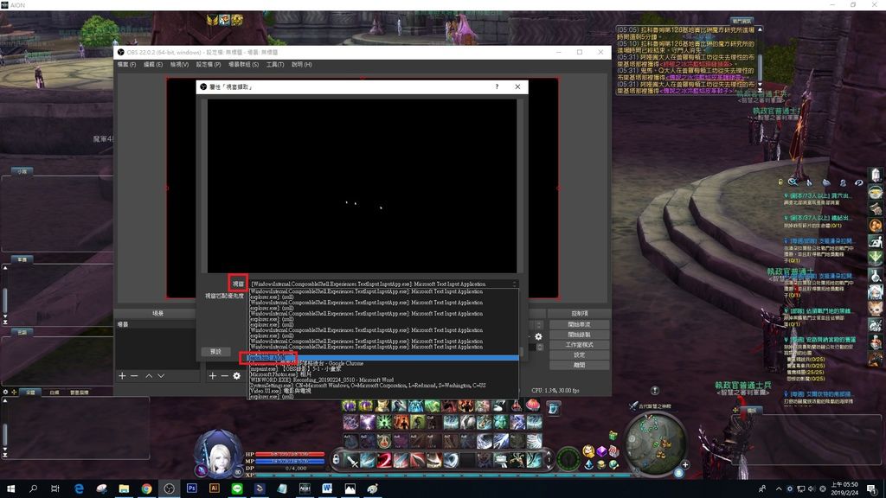
Task: Open File Explorer from taskbar
Action: 124,488
